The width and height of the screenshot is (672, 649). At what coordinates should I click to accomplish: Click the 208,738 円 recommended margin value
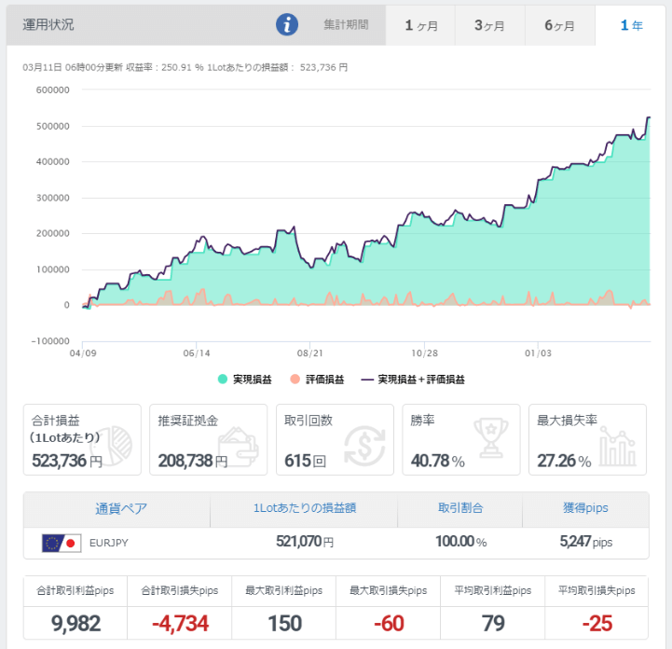(193, 462)
